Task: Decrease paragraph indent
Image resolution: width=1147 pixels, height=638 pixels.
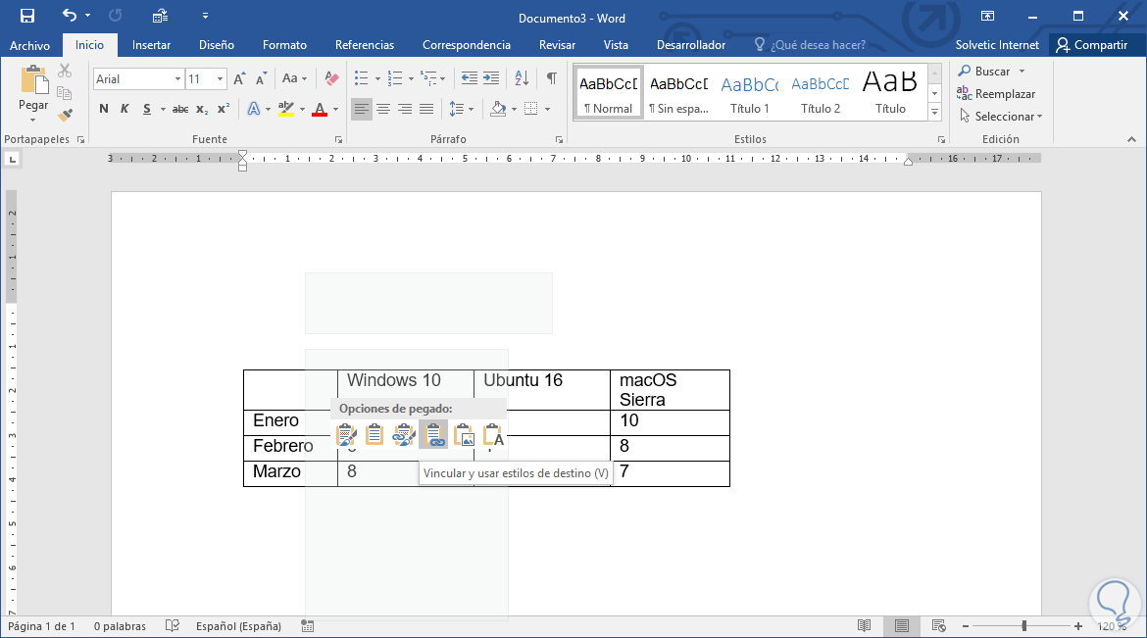Action: point(469,78)
